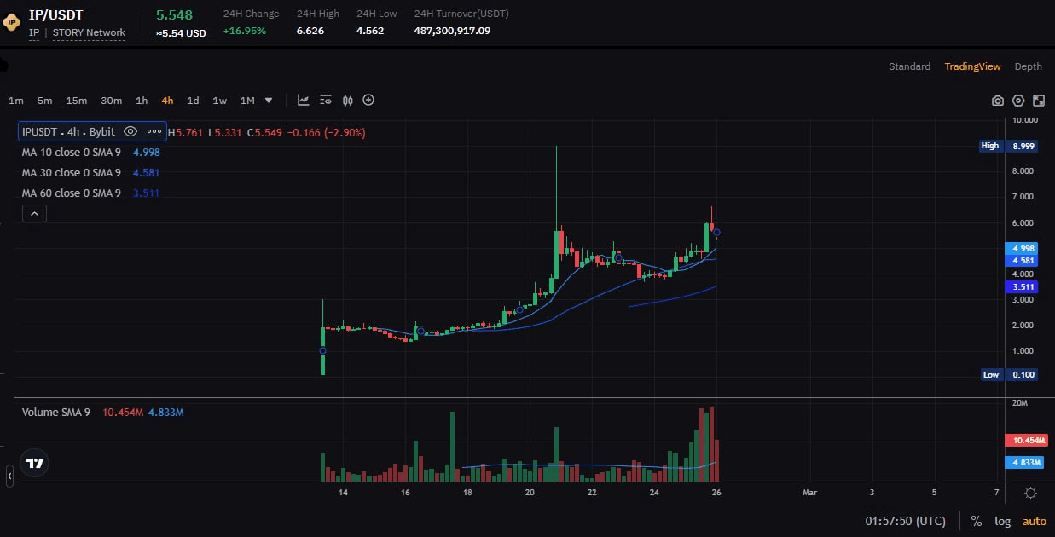This screenshot has height=537, width=1055.
Task: Toggle log scale mode
Action: (1001, 521)
